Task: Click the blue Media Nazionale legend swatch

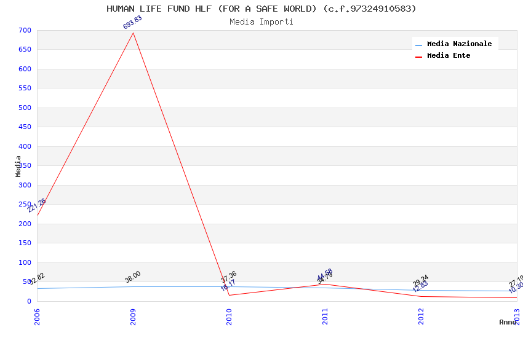Action: click(x=418, y=45)
